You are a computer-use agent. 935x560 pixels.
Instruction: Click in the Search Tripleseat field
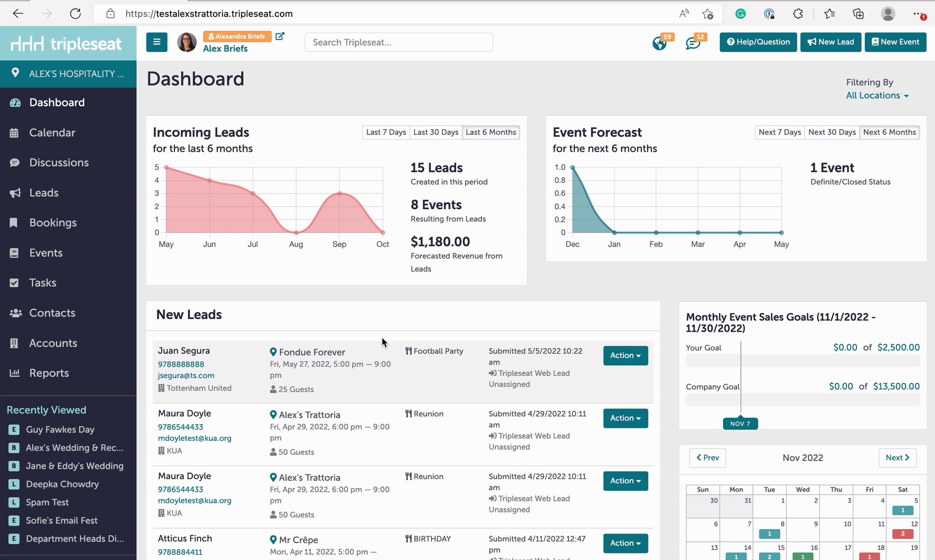[x=398, y=42]
